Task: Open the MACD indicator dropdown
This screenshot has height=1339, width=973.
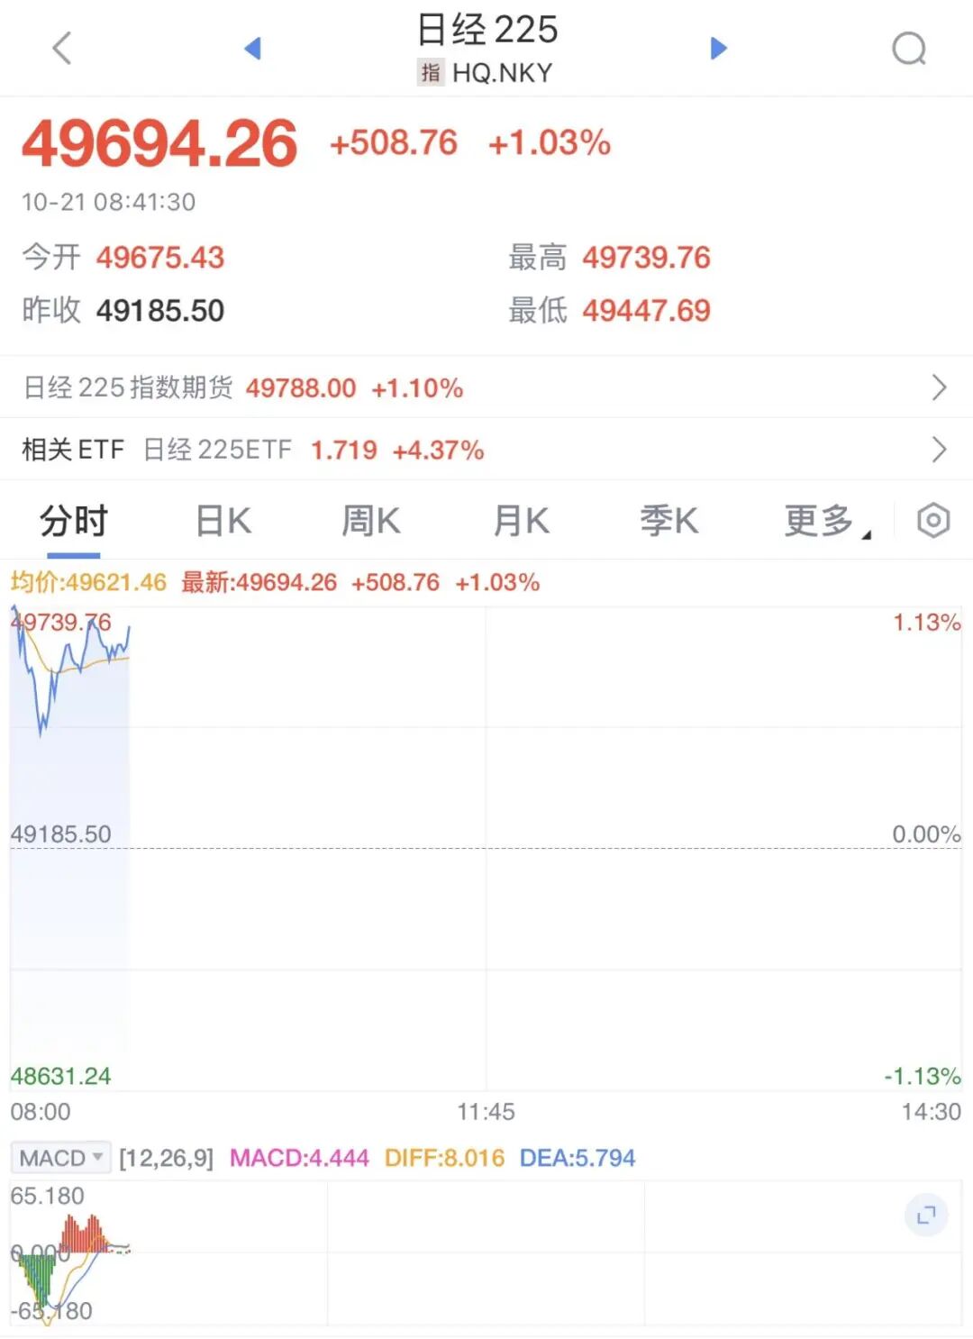Action: pyautogui.click(x=60, y=1158)
